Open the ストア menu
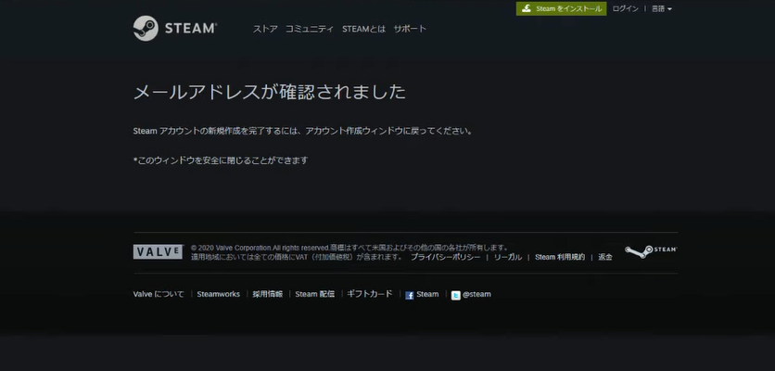775x371 pixels. point(265,29)
